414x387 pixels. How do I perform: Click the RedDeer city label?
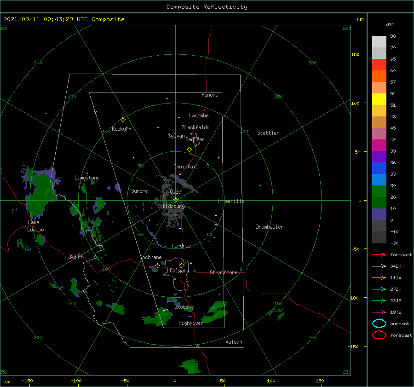[195, 139]
